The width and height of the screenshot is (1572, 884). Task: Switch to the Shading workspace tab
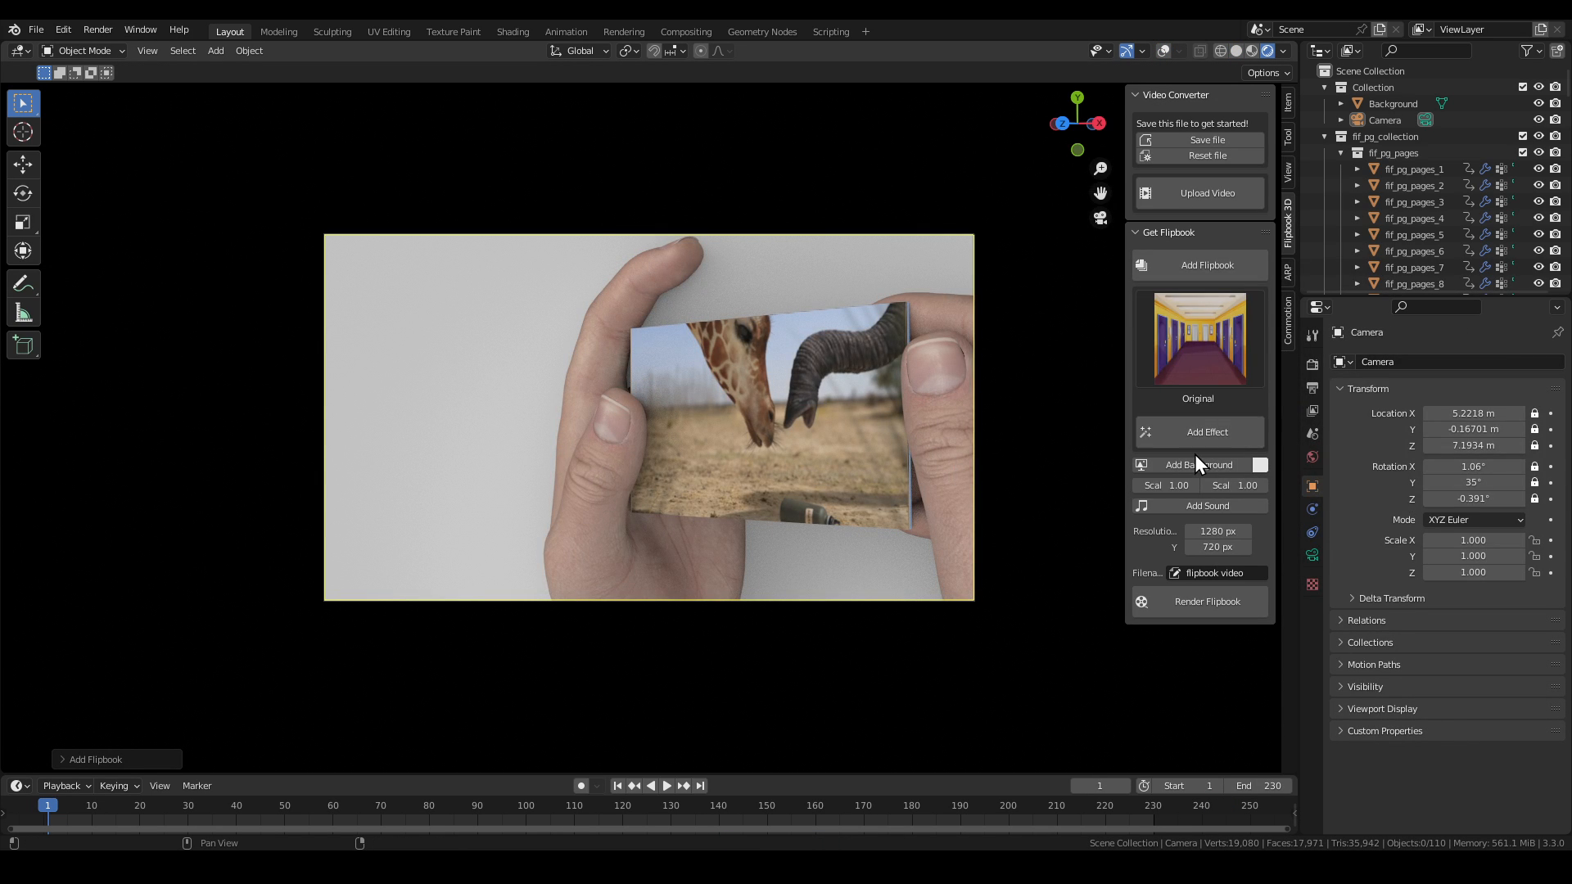tap(513, 32)
